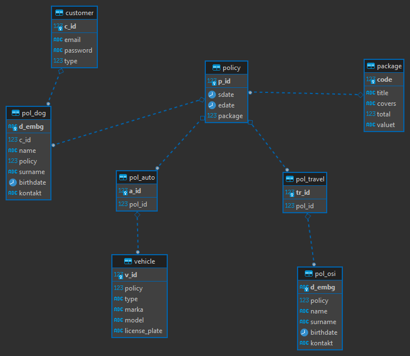Click the pol_dog table title

34,113
